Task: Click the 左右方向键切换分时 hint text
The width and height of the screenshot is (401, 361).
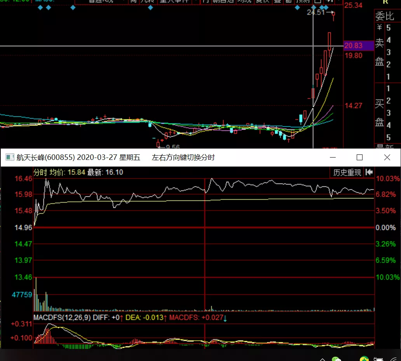Action: [183, 158]
